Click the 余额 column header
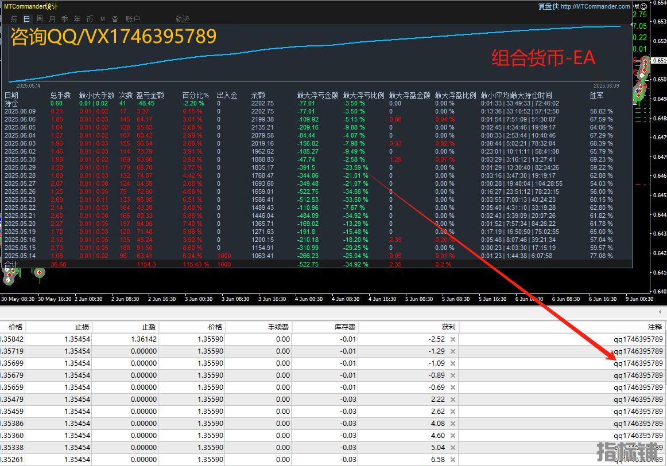The height and width of the screenshot is (466, 667). [258, 96]
